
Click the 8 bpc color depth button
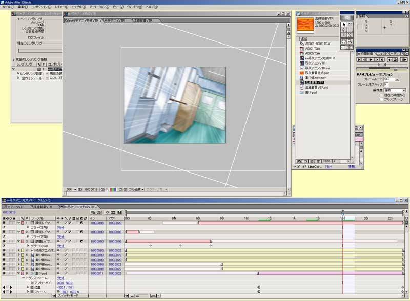tap(326, 161)
